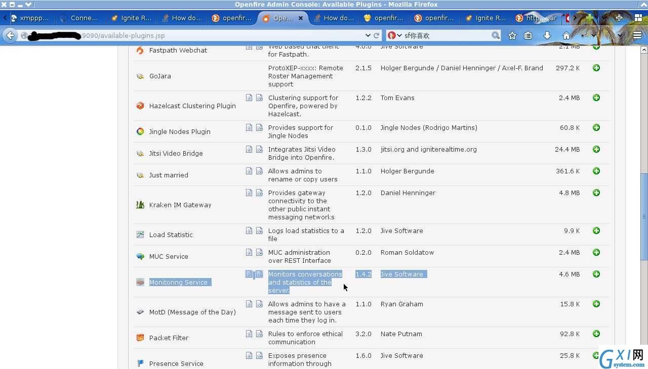The height and width of the screenshot is (369, 648).
Task: Switch to the http...jar tab
Action: (537, 18)
